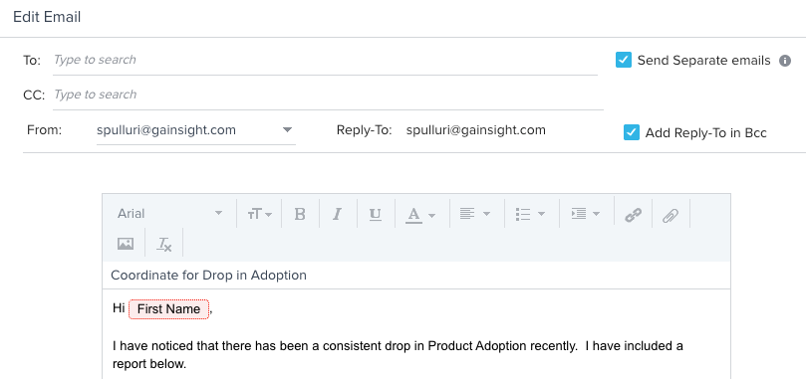The height and width of the screenshot is (379, 806).
Task: Insert an image using the picture icon
Action: (x=126, y=244)
